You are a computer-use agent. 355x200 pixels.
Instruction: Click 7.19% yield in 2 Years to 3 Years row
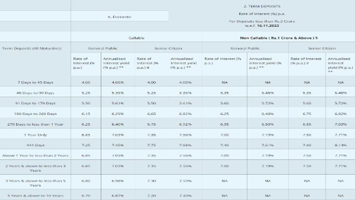pos(268,166)
